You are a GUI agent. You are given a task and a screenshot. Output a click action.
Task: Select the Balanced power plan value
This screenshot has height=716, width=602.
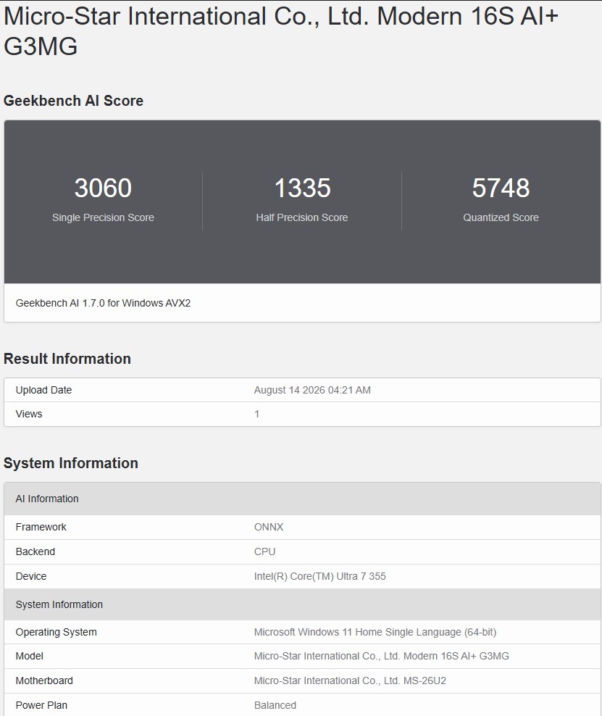point(275,705)
